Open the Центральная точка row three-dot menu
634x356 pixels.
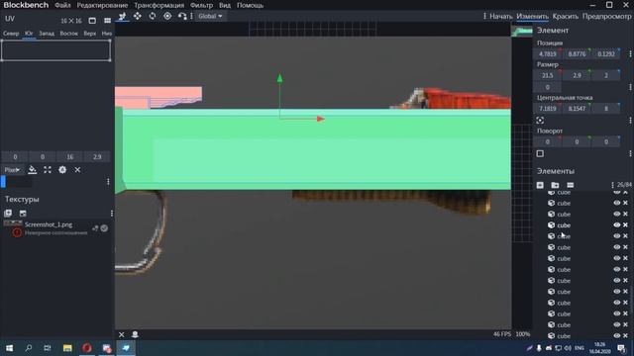click(x=630, y=121)
